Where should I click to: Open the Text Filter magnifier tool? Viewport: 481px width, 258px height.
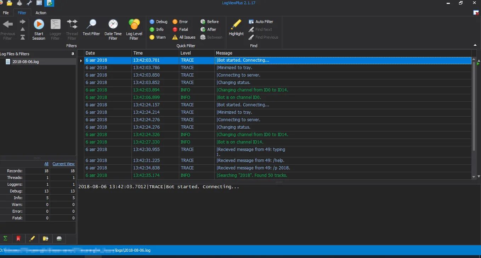pyautogui.click(x=91, y=28)
